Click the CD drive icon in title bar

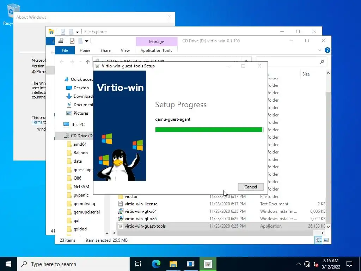[x=61, y=41]
